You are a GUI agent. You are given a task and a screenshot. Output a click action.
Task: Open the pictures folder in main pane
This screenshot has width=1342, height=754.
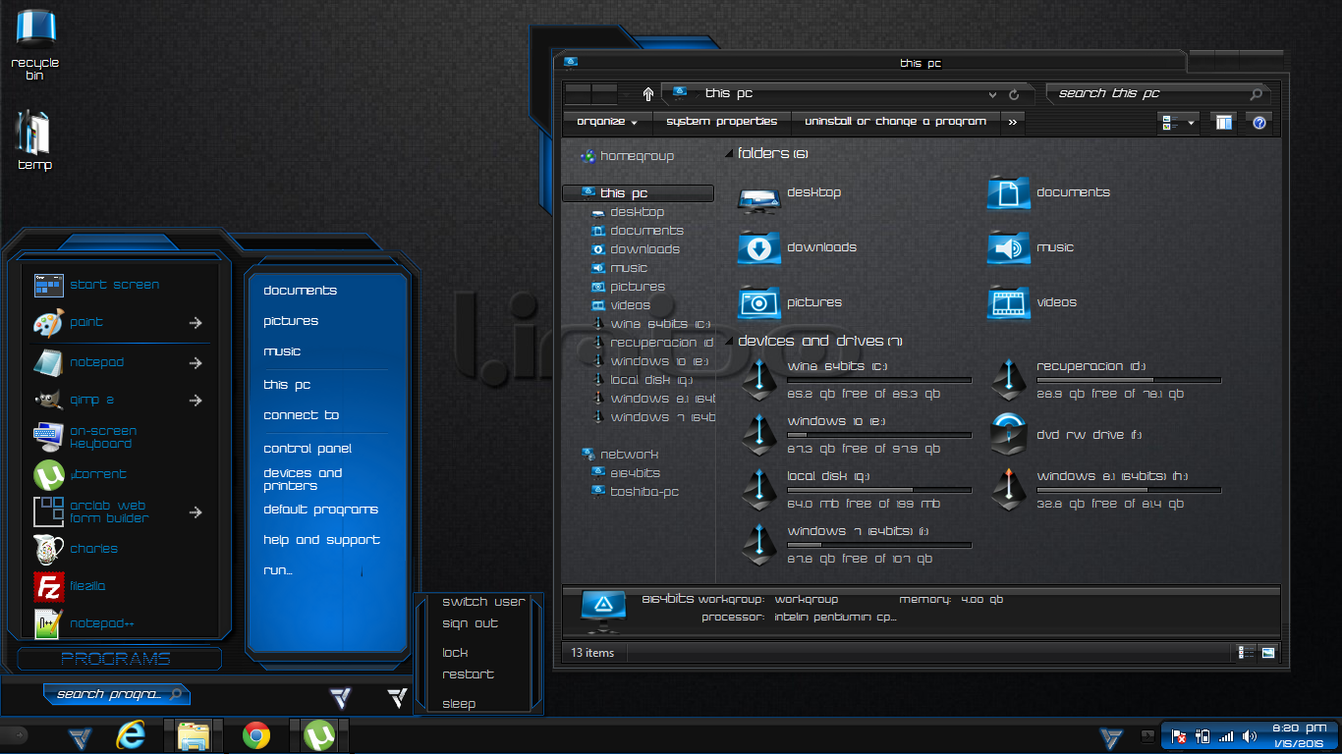pyautogui.click(x=758, y=303)
